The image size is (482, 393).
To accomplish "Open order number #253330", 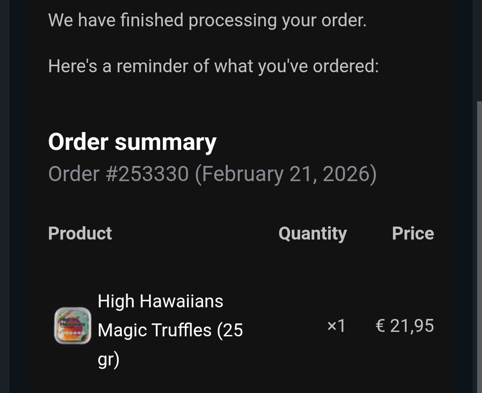I will click(147, 174).
